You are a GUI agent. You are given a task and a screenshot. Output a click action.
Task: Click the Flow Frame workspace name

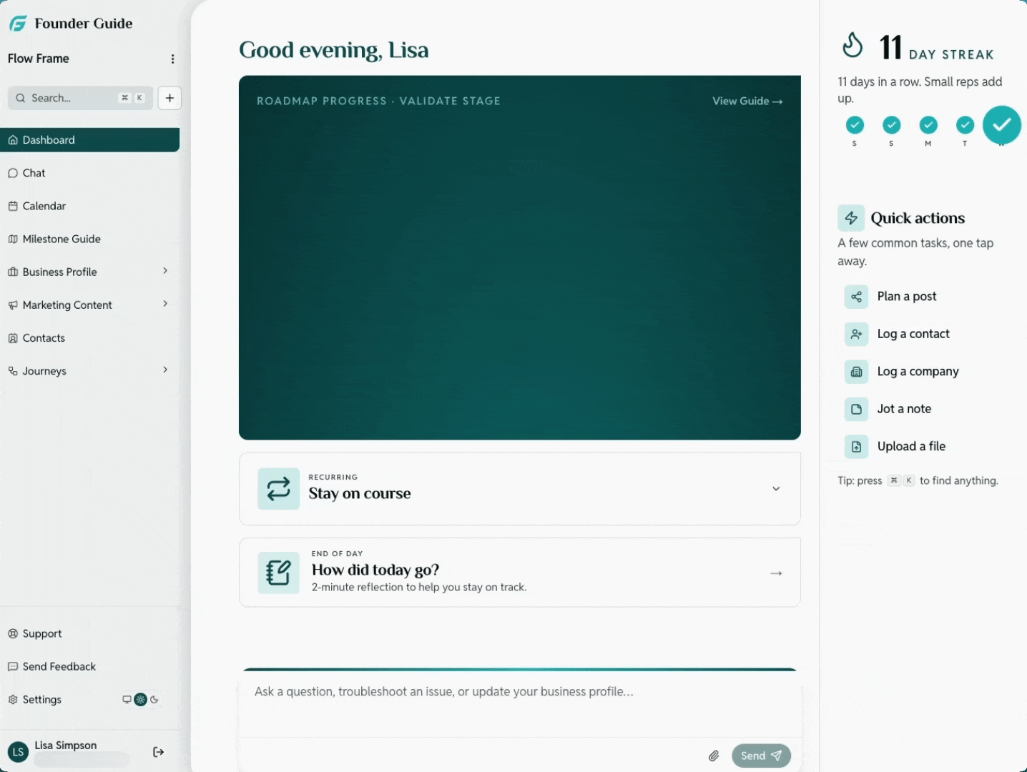pyautogui.click(x=39, y=59)
